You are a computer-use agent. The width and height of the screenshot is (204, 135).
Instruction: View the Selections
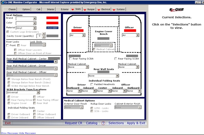coord(116,123)
